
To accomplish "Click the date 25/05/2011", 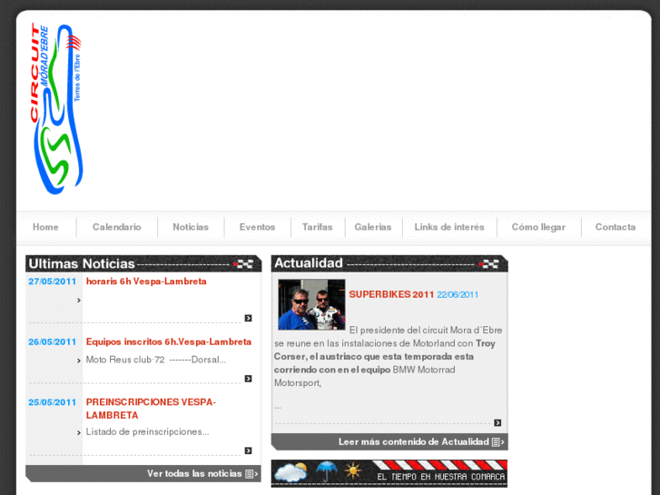I will 52,402.
